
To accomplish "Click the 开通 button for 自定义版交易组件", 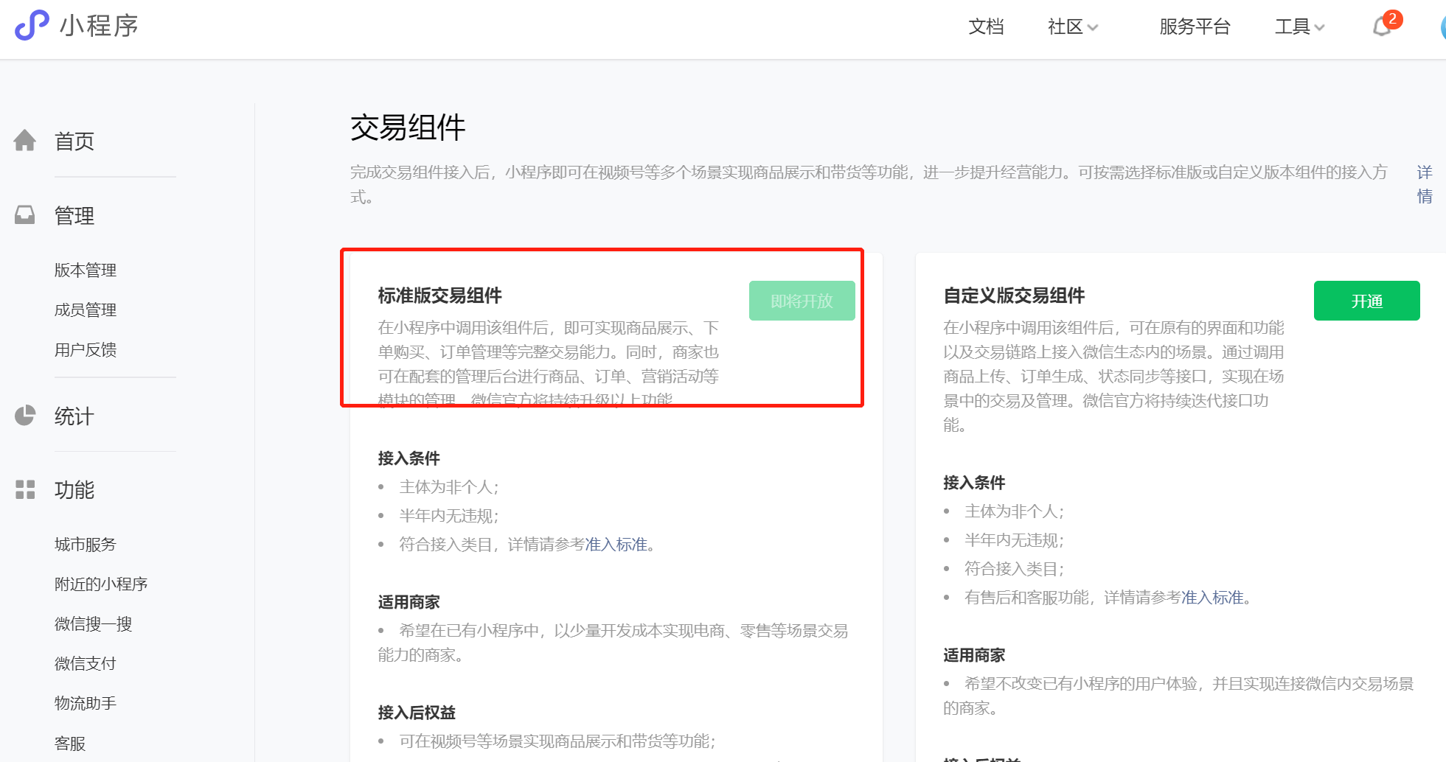I will [x=1366, y=301].
